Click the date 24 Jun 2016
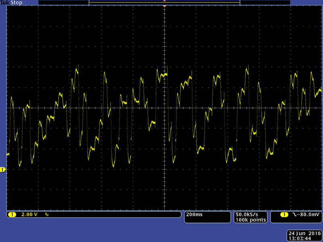 click(x=304, y=233)
